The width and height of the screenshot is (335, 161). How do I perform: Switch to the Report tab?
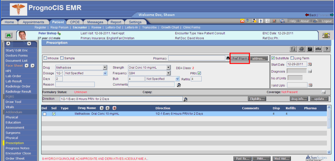[116, 22]
